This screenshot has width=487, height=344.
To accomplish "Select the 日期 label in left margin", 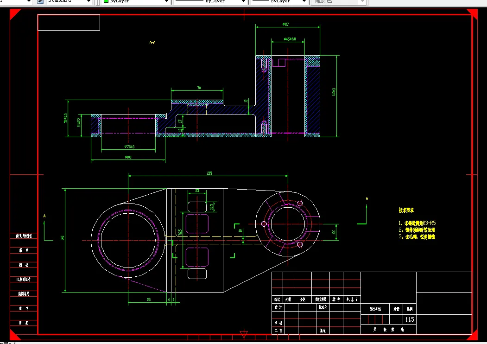I will click(x=24, y=323).
